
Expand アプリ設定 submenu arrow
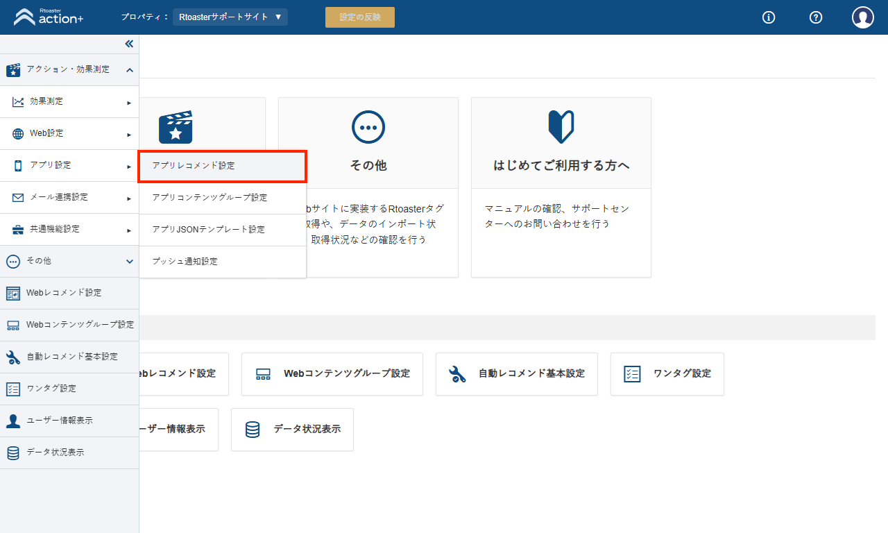[x=129, y=167]
